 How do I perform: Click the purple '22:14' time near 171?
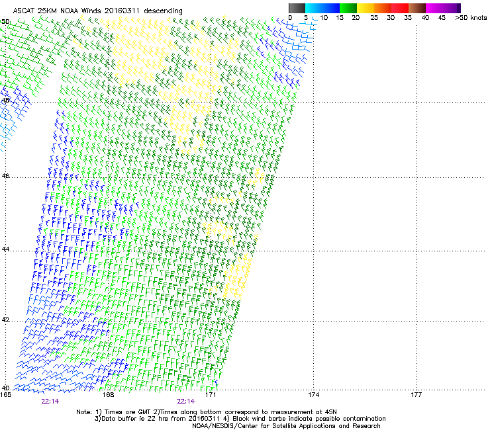coord(185,402)
